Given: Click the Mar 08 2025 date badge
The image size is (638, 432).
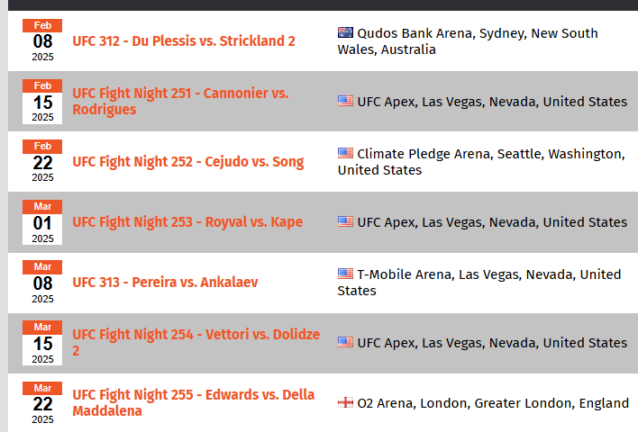Looking at the screenshot, I should click(x=42, y=283).
